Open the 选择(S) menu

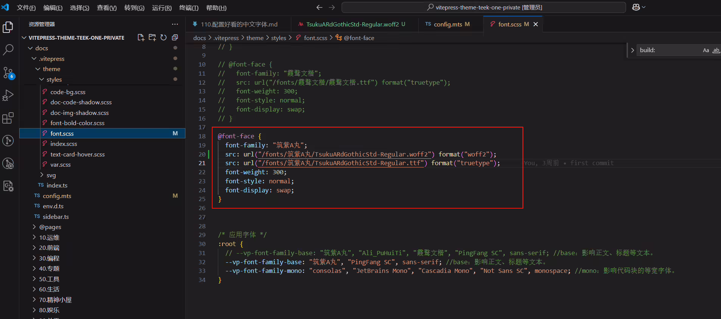(x=79, y=8)
